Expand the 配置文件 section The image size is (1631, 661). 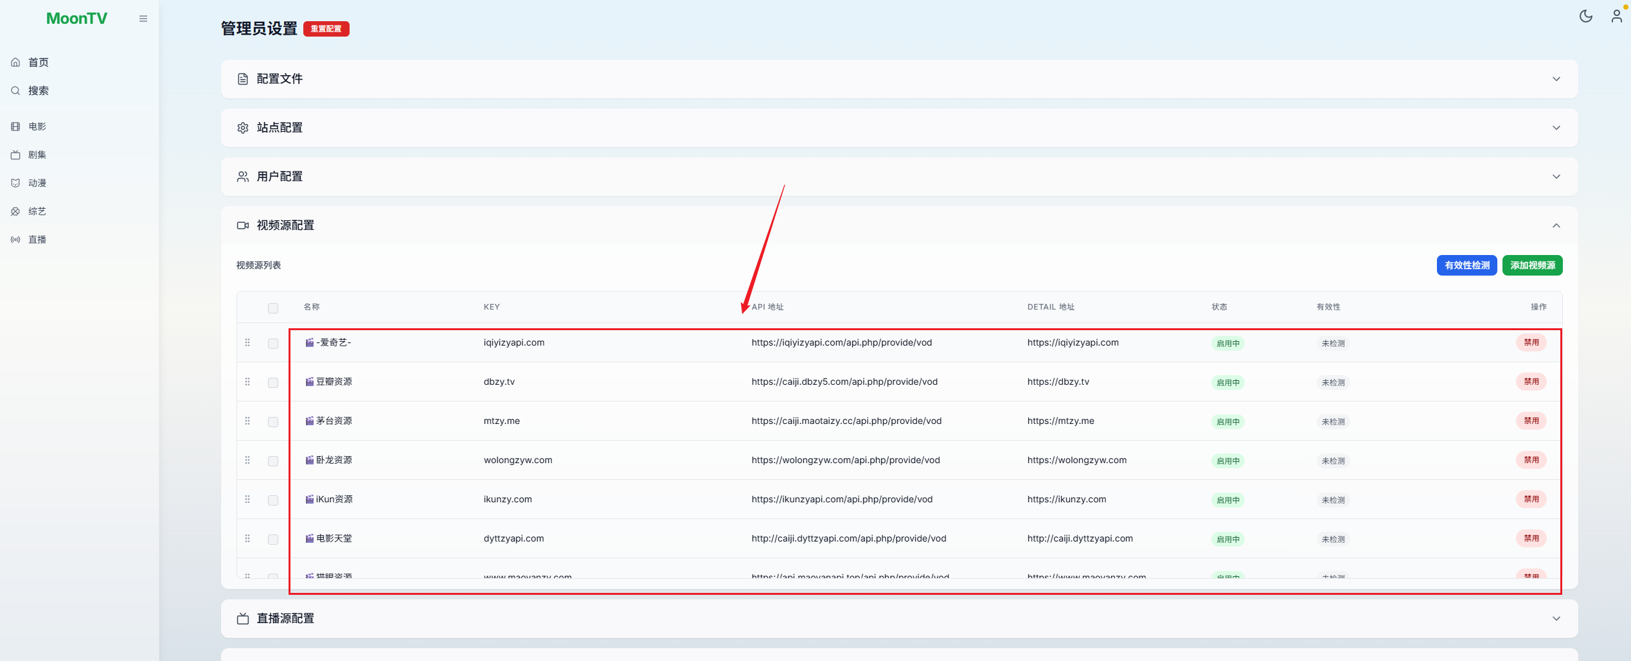(x=1556, y=79)
